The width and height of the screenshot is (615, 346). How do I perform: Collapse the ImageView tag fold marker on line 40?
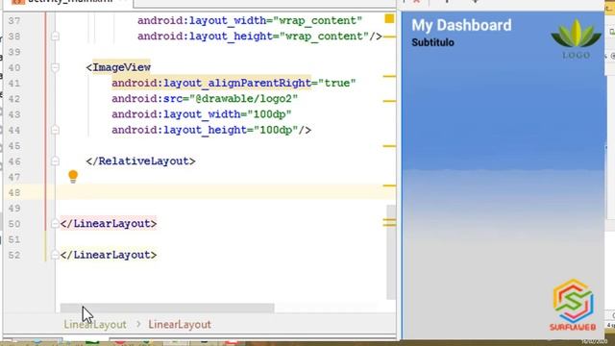pos(55,67)
